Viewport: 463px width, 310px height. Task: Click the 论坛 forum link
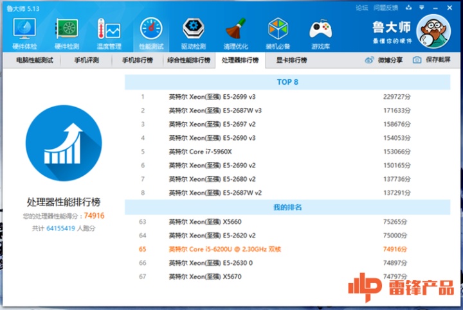tap(361, 8)
